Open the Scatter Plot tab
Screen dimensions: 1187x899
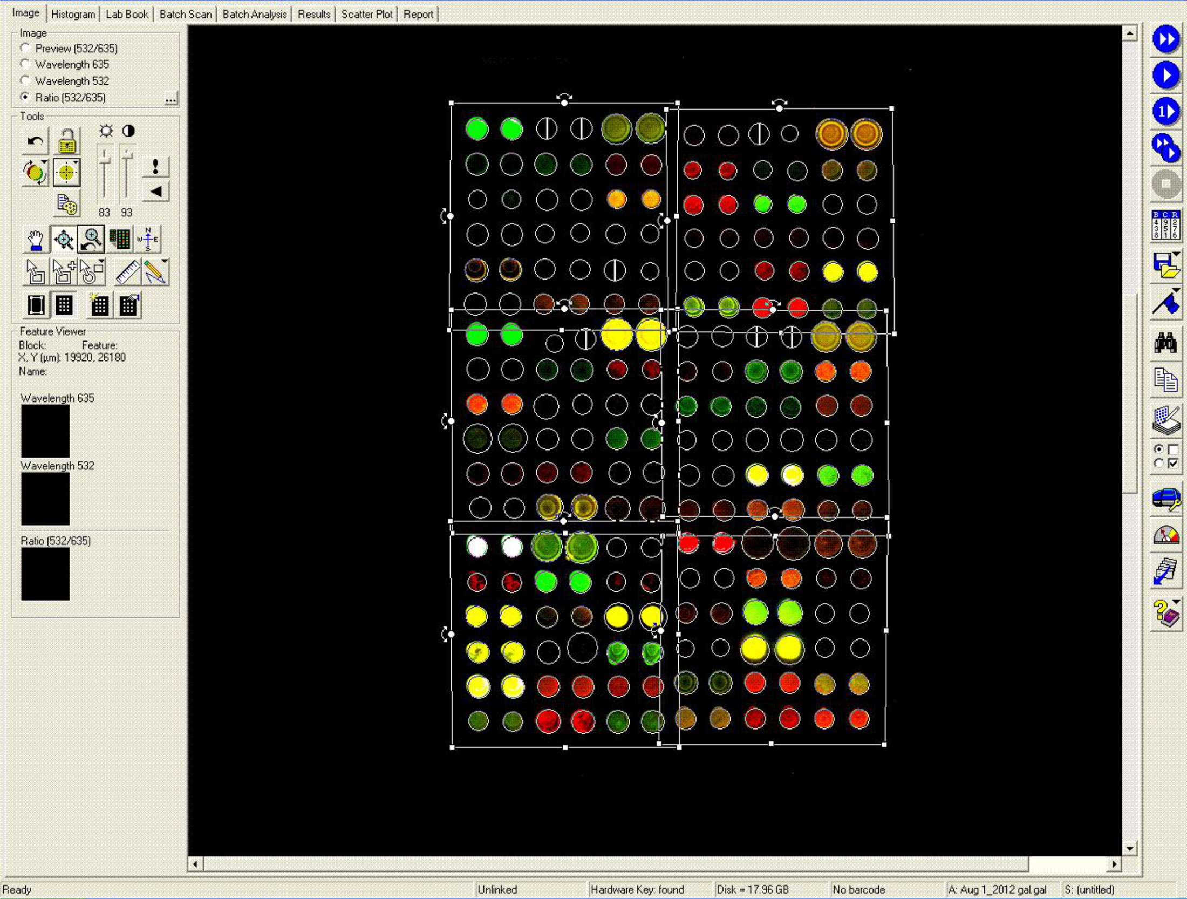[366, 15]
